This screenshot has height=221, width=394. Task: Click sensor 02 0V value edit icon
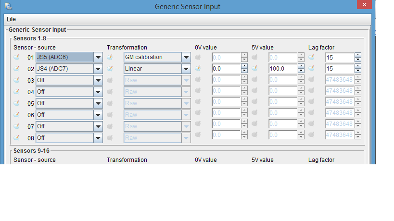tap(198, 69)
